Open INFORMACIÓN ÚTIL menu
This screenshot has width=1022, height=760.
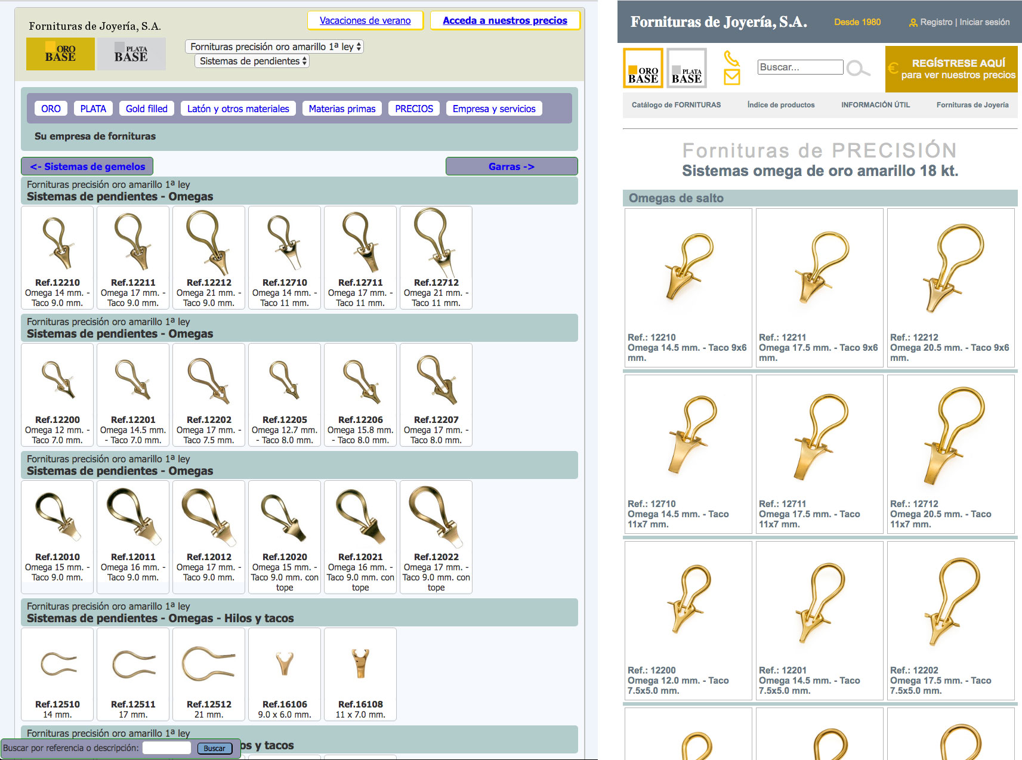point(875,105)
